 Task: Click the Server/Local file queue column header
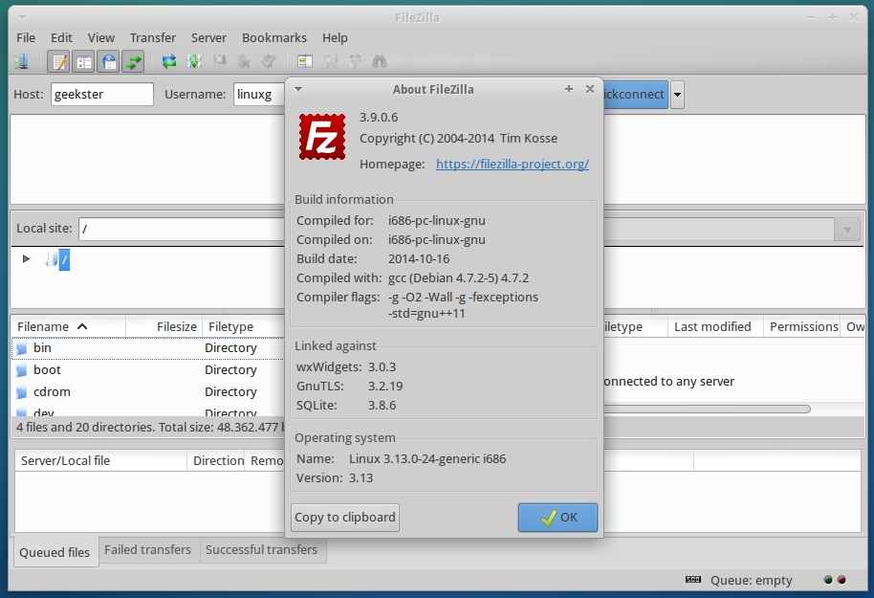point(101,461)
